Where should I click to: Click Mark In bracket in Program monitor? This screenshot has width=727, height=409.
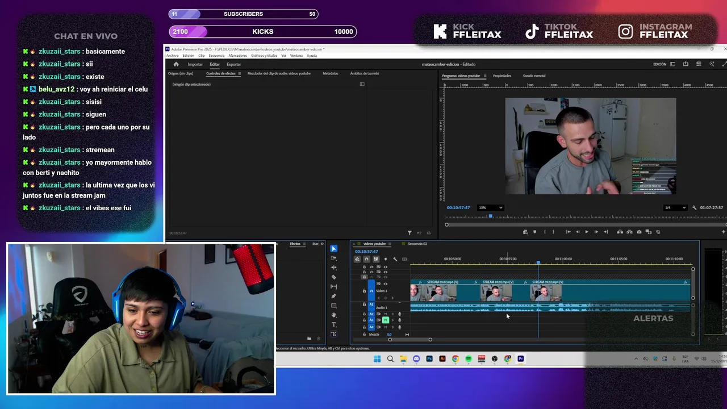click(545, 232)
